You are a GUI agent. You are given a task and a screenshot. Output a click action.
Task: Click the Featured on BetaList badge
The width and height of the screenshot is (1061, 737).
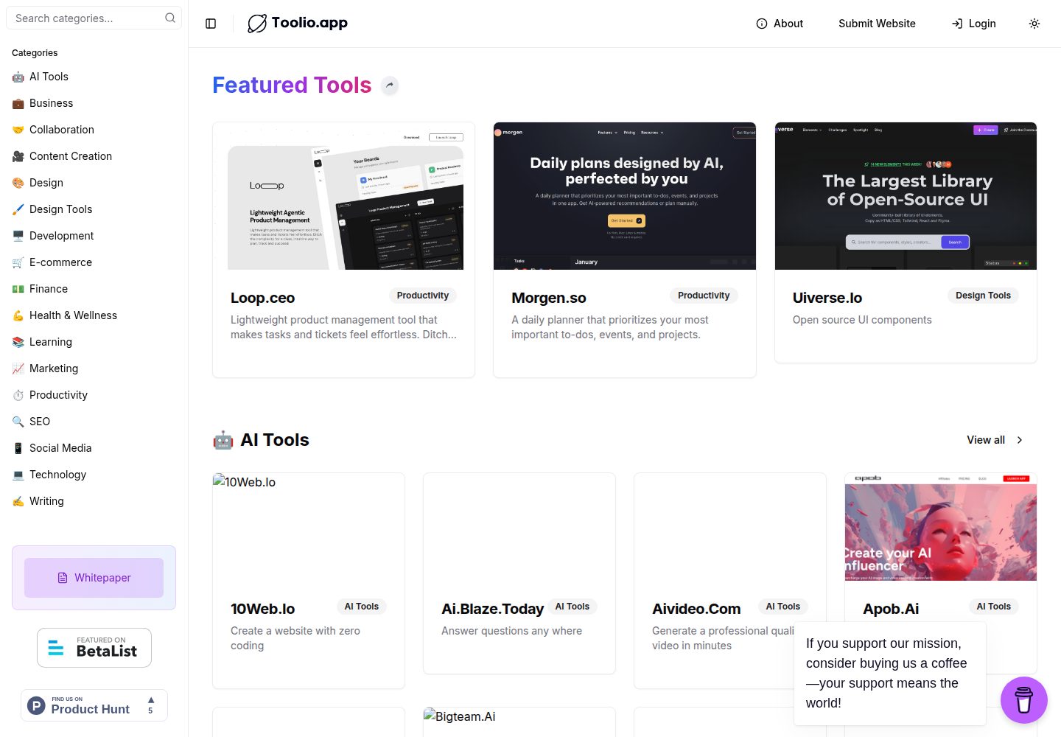94,648
